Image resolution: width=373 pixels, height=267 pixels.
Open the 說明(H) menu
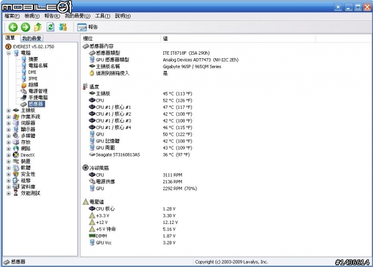tap(123, 16)
